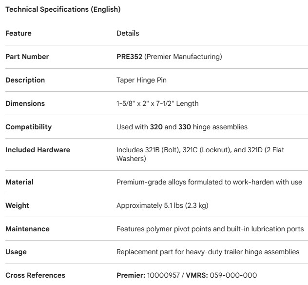Select the Part Number row label
The height and width of the screenshot is (285, 308).
point(27,57)
